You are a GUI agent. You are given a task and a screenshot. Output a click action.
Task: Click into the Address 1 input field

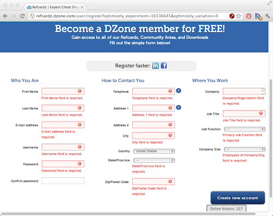153,108
